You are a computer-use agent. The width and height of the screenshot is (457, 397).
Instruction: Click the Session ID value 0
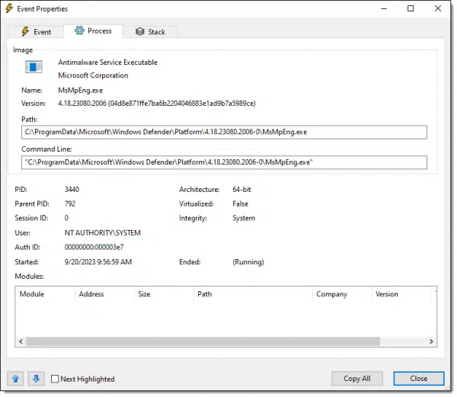click(66, 218)
